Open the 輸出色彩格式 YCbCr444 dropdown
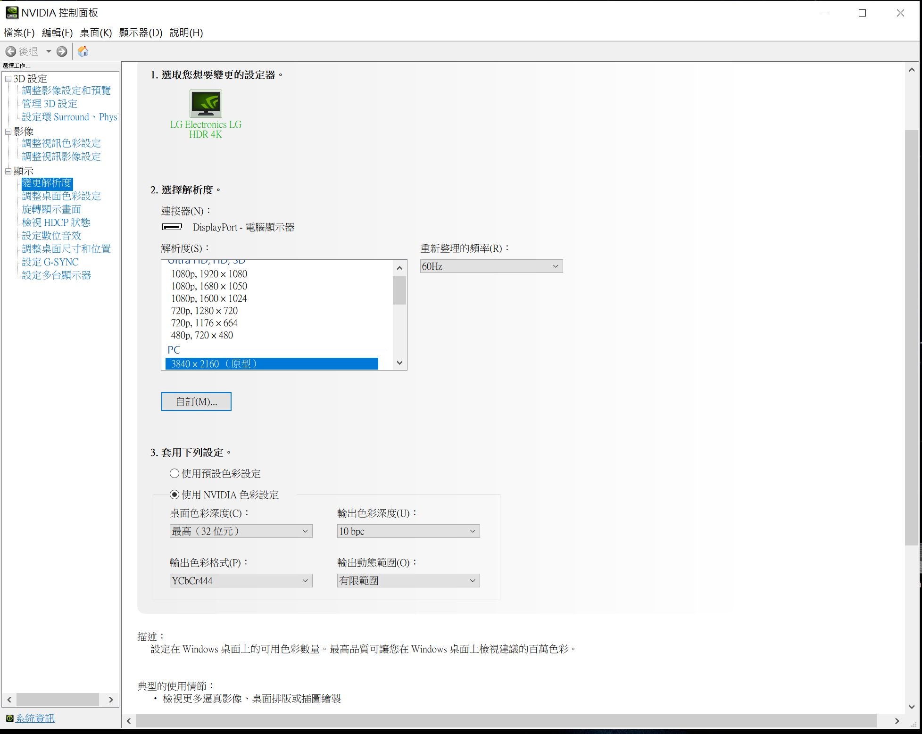The image size is (922, 734). 241,581
